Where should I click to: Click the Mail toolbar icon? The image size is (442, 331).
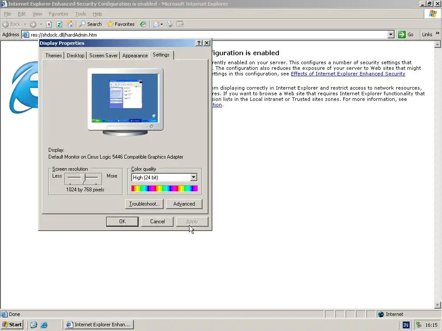(x=156, y=24)
